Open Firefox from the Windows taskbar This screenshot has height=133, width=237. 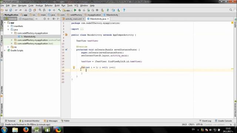26,130
